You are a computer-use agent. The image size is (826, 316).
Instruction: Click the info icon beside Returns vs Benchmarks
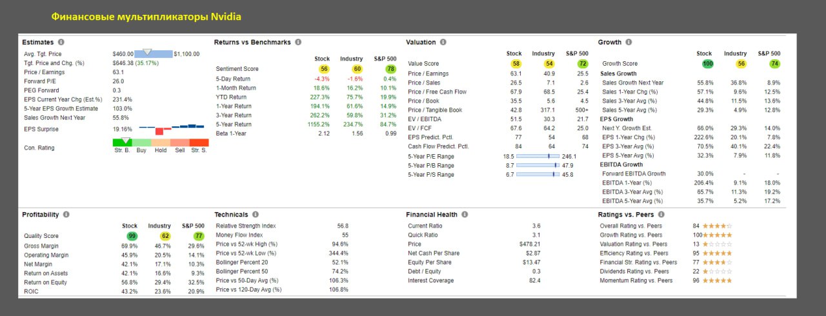pos(298,42)
